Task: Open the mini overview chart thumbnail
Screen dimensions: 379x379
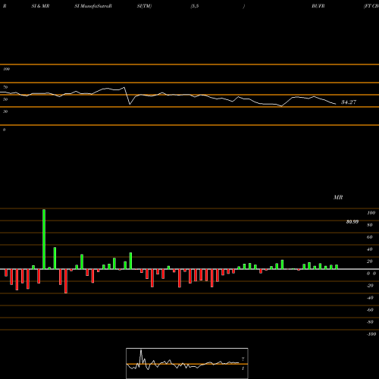Action: (187, 363)
